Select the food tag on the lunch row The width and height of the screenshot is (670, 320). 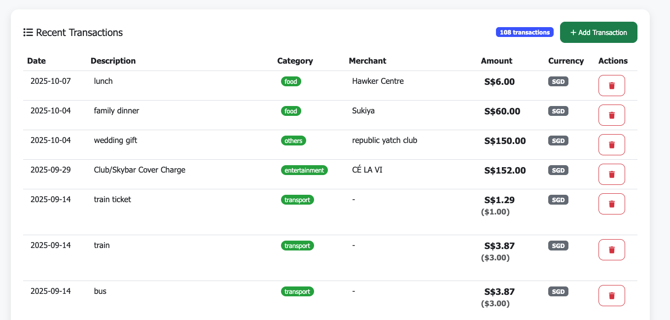pyautogui.click(x=291, y=81)
